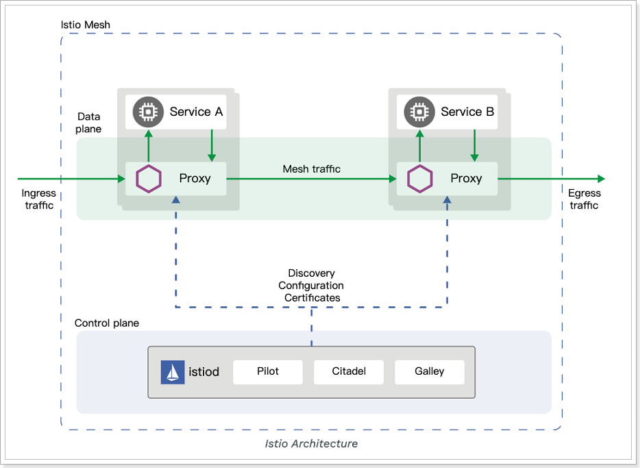Click the purple hexagon beside Service A's Proxy
Screen dimensions: 640x468
pyautogui.click(x=149, y=179)
